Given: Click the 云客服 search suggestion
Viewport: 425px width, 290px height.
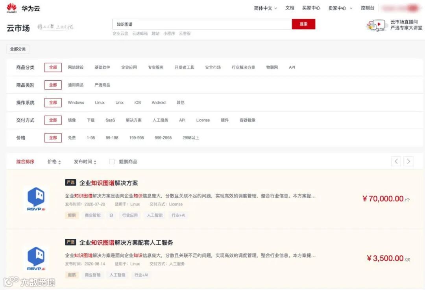Looking at the screenshot, I should click(x=185, y=33).
